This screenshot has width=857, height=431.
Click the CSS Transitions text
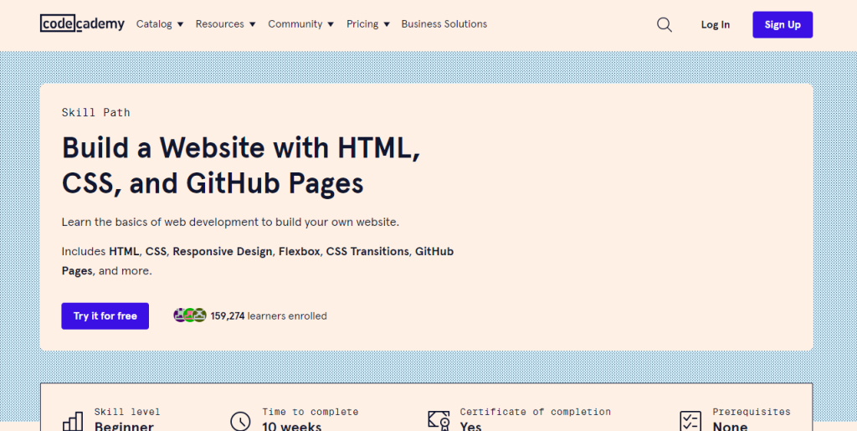(367, 252)
